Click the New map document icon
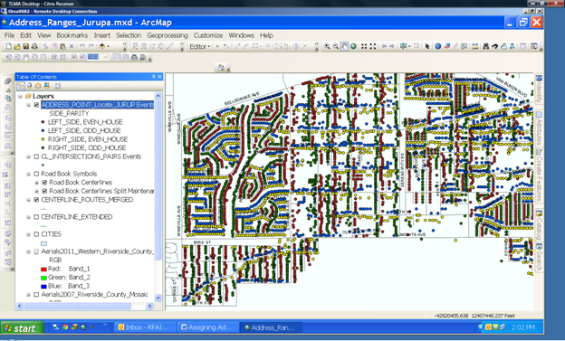The height and width of the screenshot is (341, 565). click(x=8, y=46)
